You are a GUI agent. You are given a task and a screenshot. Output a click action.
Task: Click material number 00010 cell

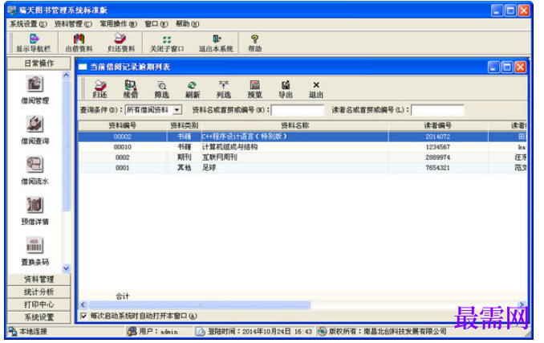click(123, 147)
